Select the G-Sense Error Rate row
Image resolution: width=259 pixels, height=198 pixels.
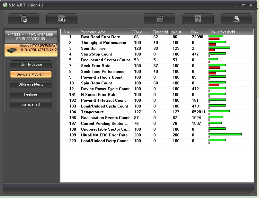pyautogui.click(x=157, y=95)
